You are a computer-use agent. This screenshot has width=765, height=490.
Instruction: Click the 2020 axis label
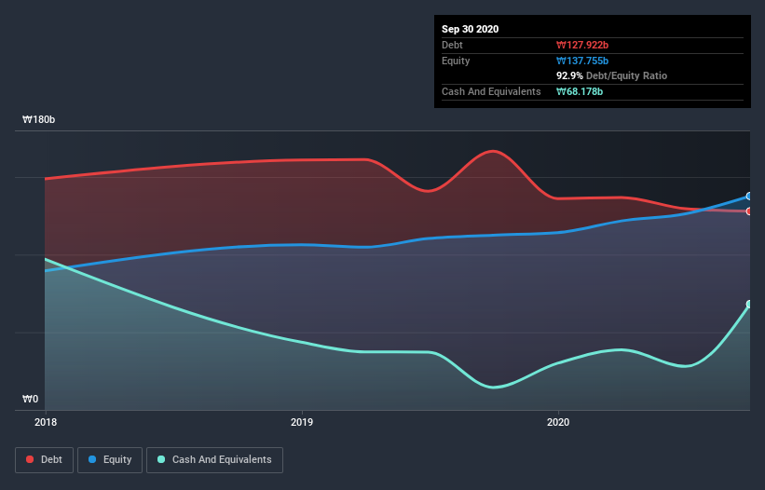click(x=557, y=422)
